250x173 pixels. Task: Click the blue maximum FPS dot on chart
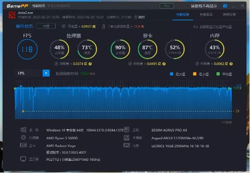pyautogui.click(x=21, y=86)
